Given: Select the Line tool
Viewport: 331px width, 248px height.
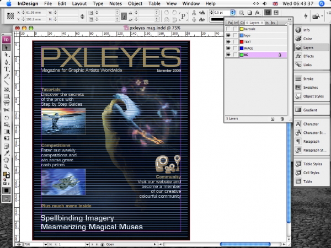Looking at the screenshot, I should pyautogui.click(x=6, y=83).
